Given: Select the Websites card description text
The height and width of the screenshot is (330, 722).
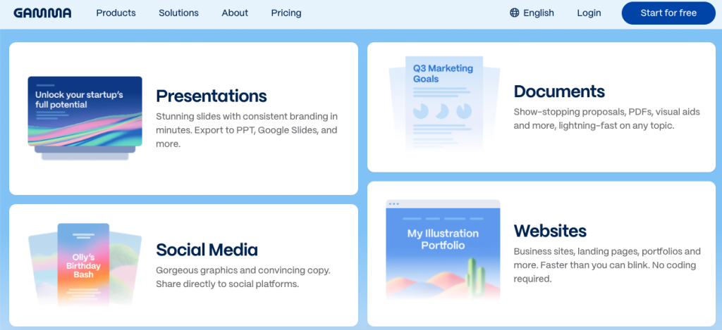Looking at the screenshot, I should click(x=607, y=265).
